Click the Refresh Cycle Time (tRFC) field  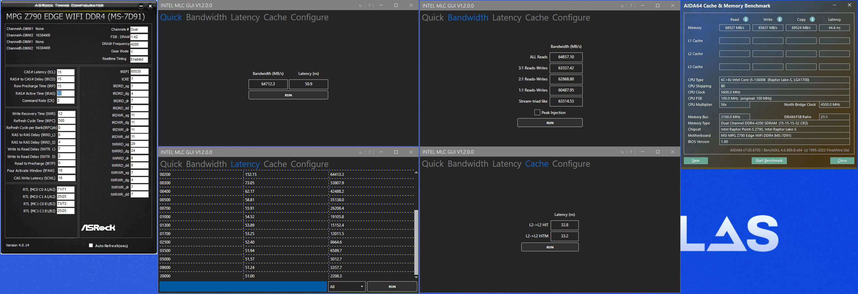(67, 121)
